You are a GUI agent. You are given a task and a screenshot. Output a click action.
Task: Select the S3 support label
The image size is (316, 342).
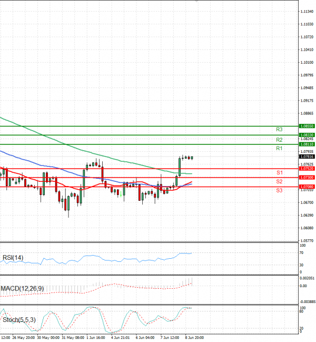pyautogui.click(x=279, y=190)
